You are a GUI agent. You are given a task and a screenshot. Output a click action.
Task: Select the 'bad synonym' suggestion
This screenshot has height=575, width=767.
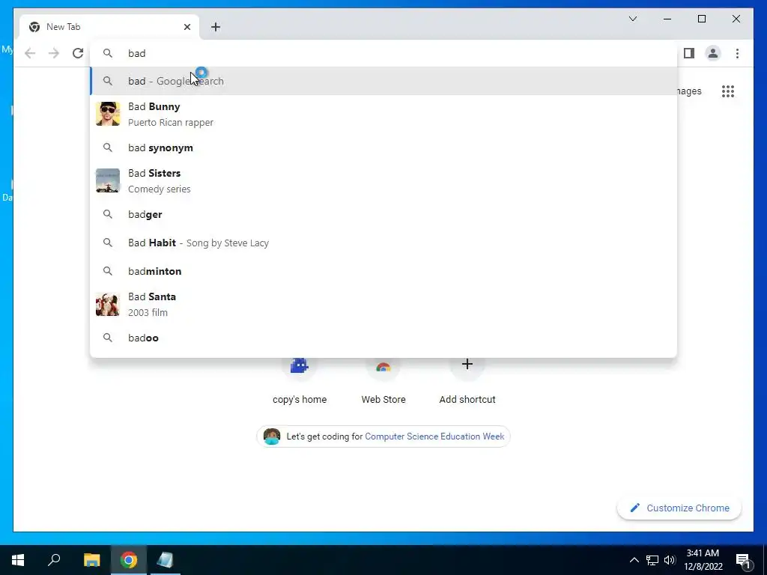(383, 147)
